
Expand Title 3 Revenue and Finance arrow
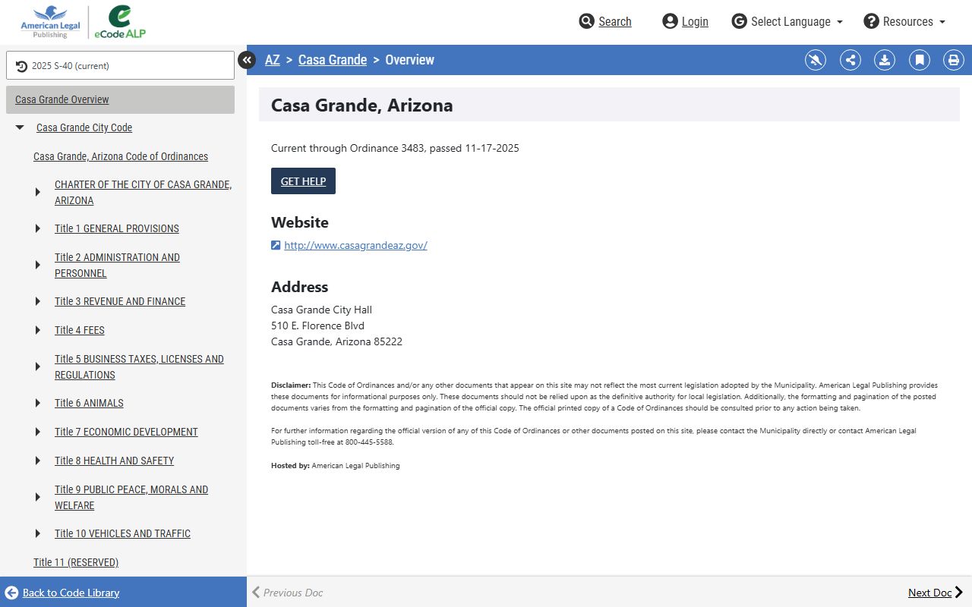[x=38, y=301]
